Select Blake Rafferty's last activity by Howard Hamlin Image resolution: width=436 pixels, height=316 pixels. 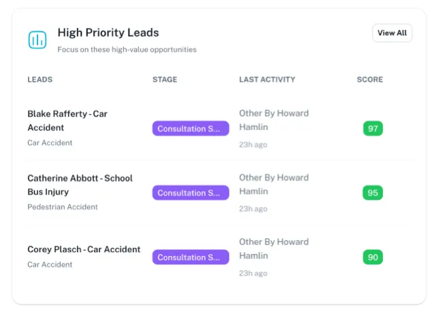(x=273, y=121)
